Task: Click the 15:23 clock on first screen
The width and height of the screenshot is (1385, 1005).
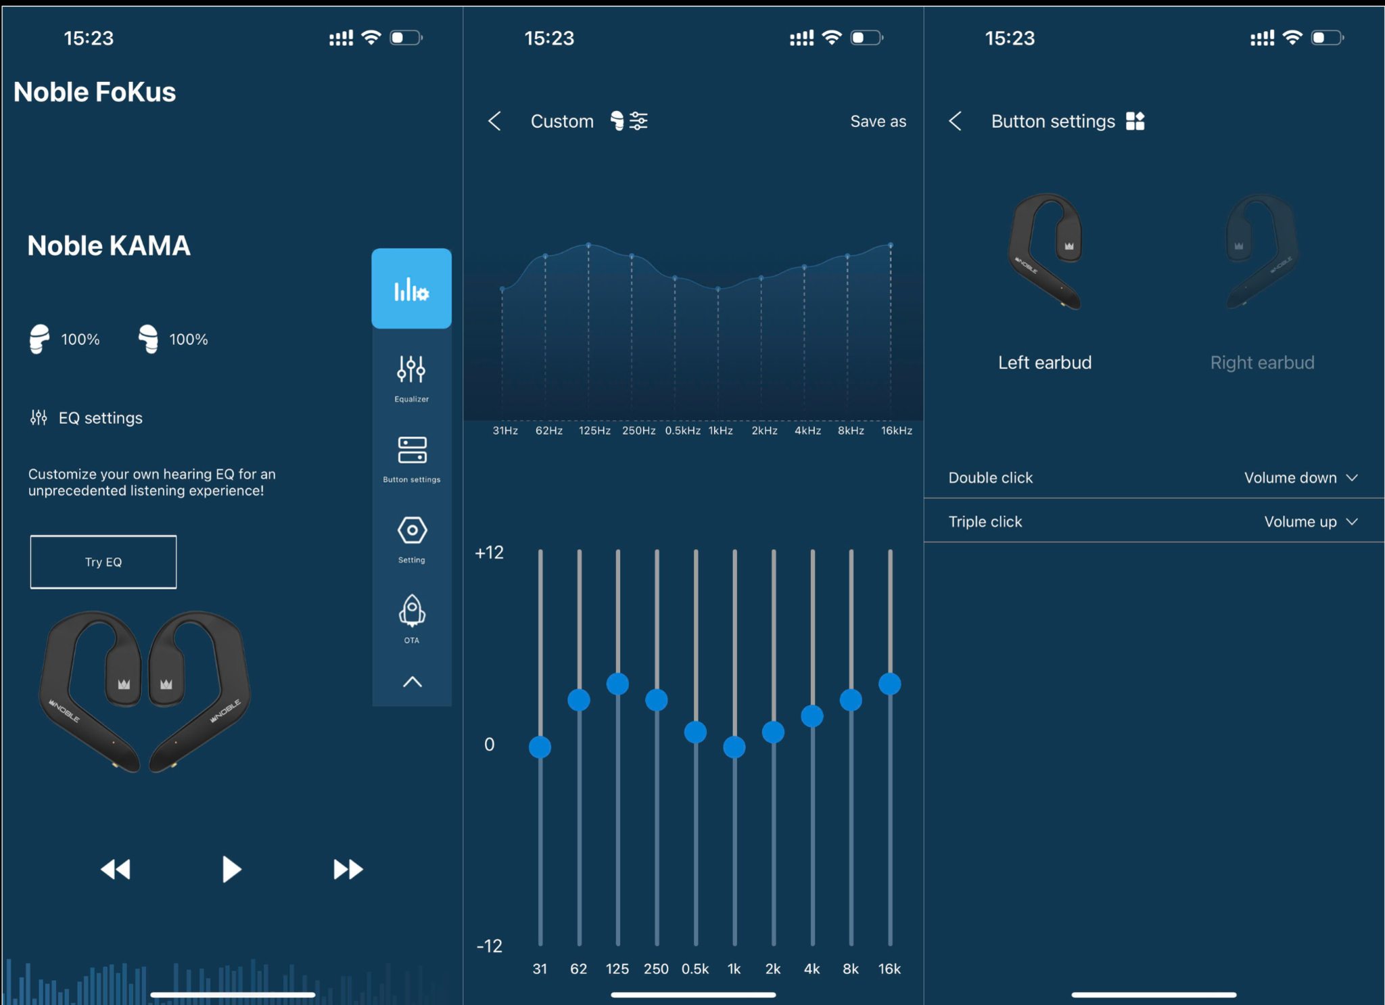Action: [x=89, y=38]
